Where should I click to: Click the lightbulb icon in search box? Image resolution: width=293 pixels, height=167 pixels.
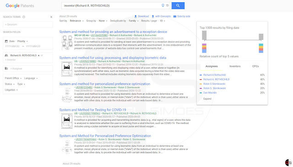coord(163,5)
